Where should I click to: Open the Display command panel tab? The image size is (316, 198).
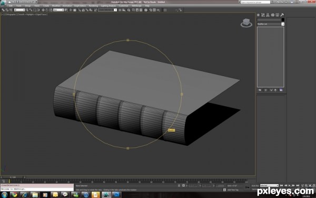click(278, 15)
